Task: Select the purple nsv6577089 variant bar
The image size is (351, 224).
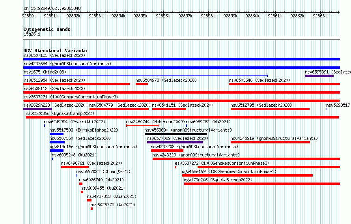Action: tap(175, 142)
